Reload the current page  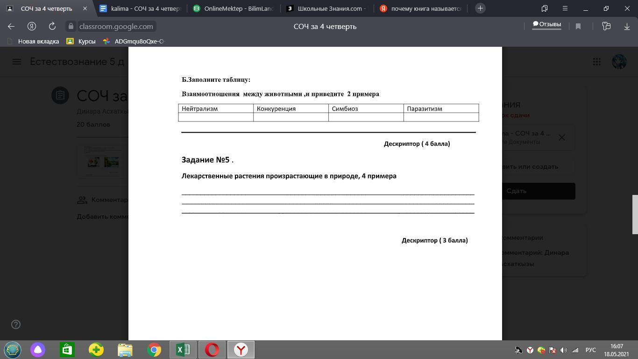(52, 27)
